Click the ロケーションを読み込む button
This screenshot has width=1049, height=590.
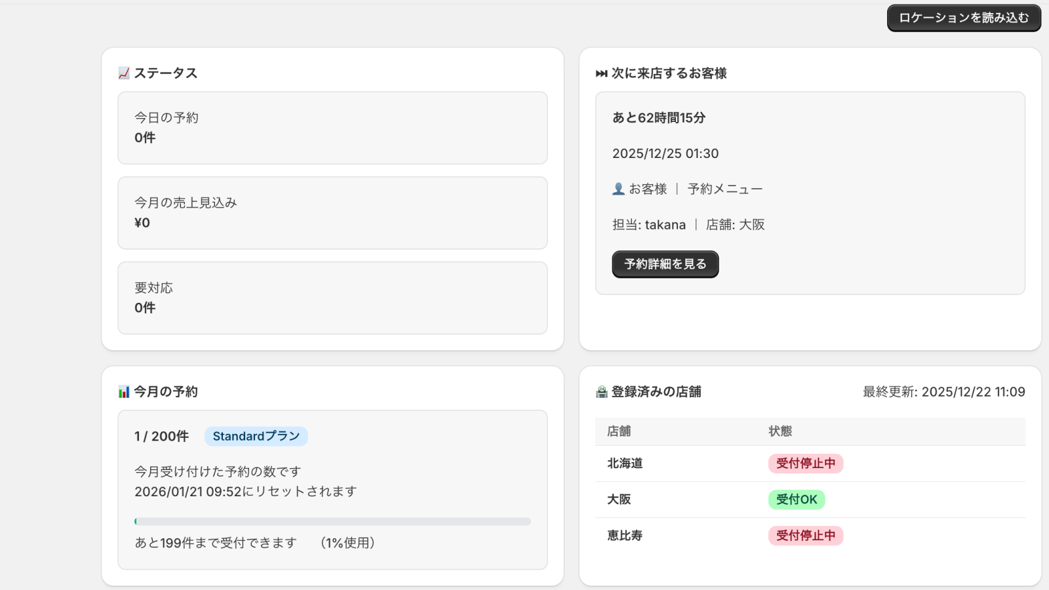[x=963, y=18]
